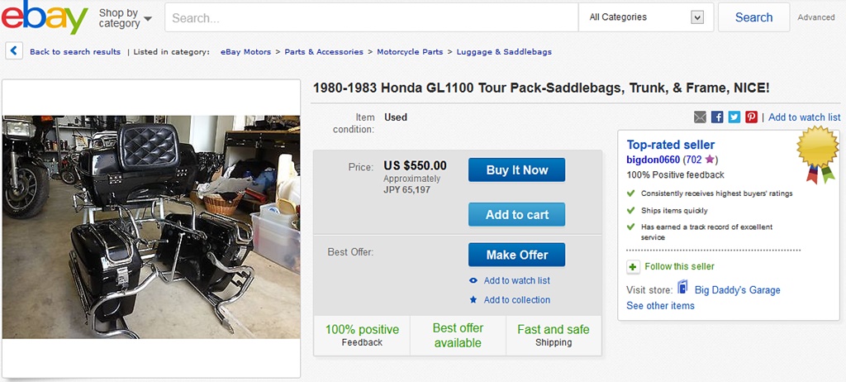This screenshot has width=846, height=382.
Task: Go to Luggage & Saddlebags breadcrumb
Action: [504, 52]
